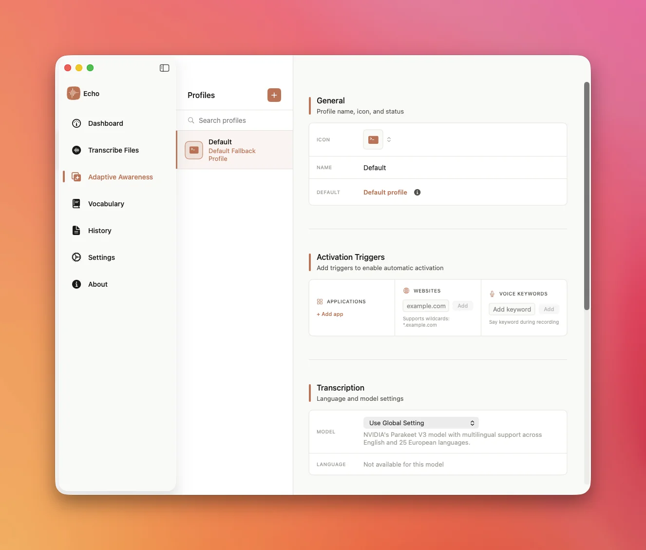Image resolution: width=646 pixels, height=550 pixels.
Task: Add a new profile with plus button
Action: click(274, 95)
